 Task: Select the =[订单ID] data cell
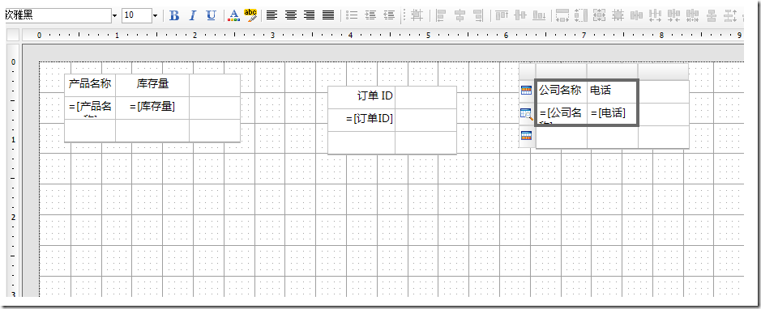(x=361, y=120)
